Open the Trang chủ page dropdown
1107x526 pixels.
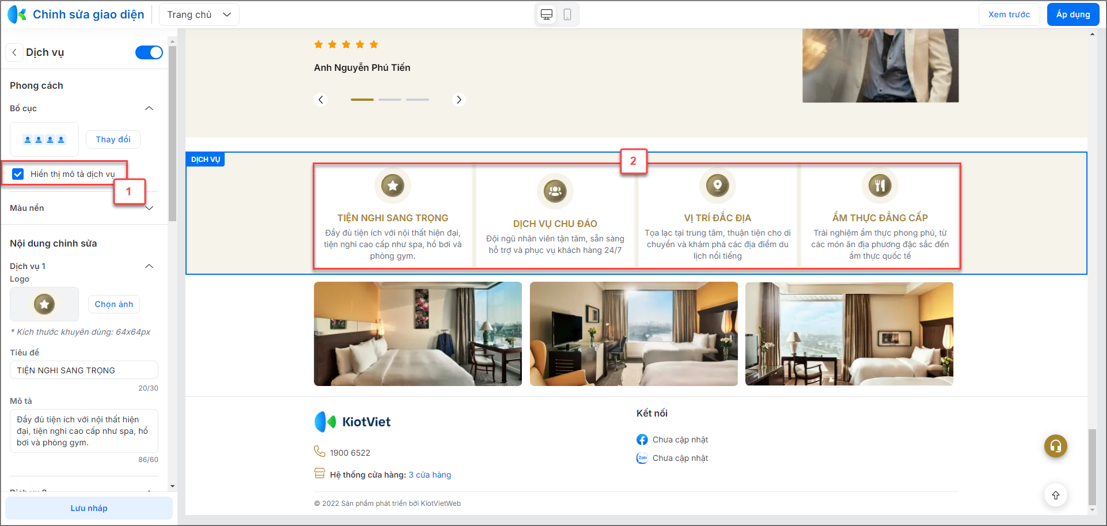(199, 14)
